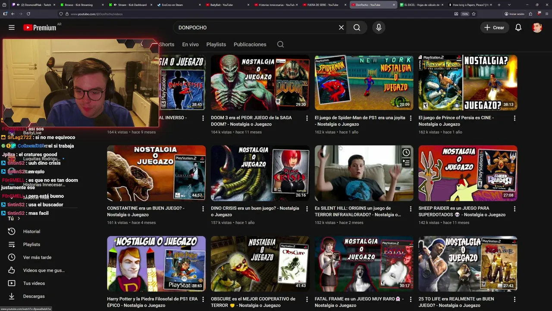This screenshot has width=552, height=311.
Task: Switch to DesmondPilak Twitch browser tab
Action: (34, 5)
